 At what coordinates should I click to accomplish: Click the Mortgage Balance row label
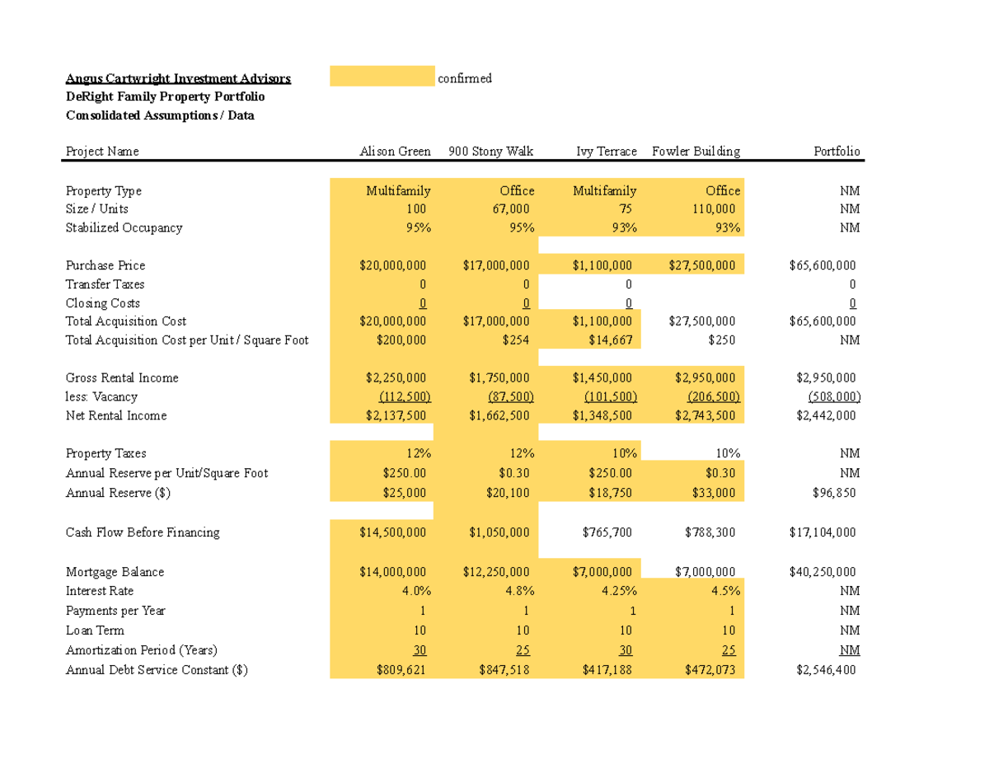(115, 571)
